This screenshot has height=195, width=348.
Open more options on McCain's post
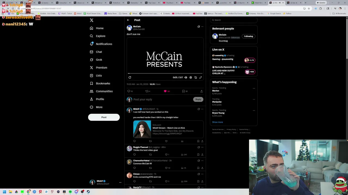point(202,27)
